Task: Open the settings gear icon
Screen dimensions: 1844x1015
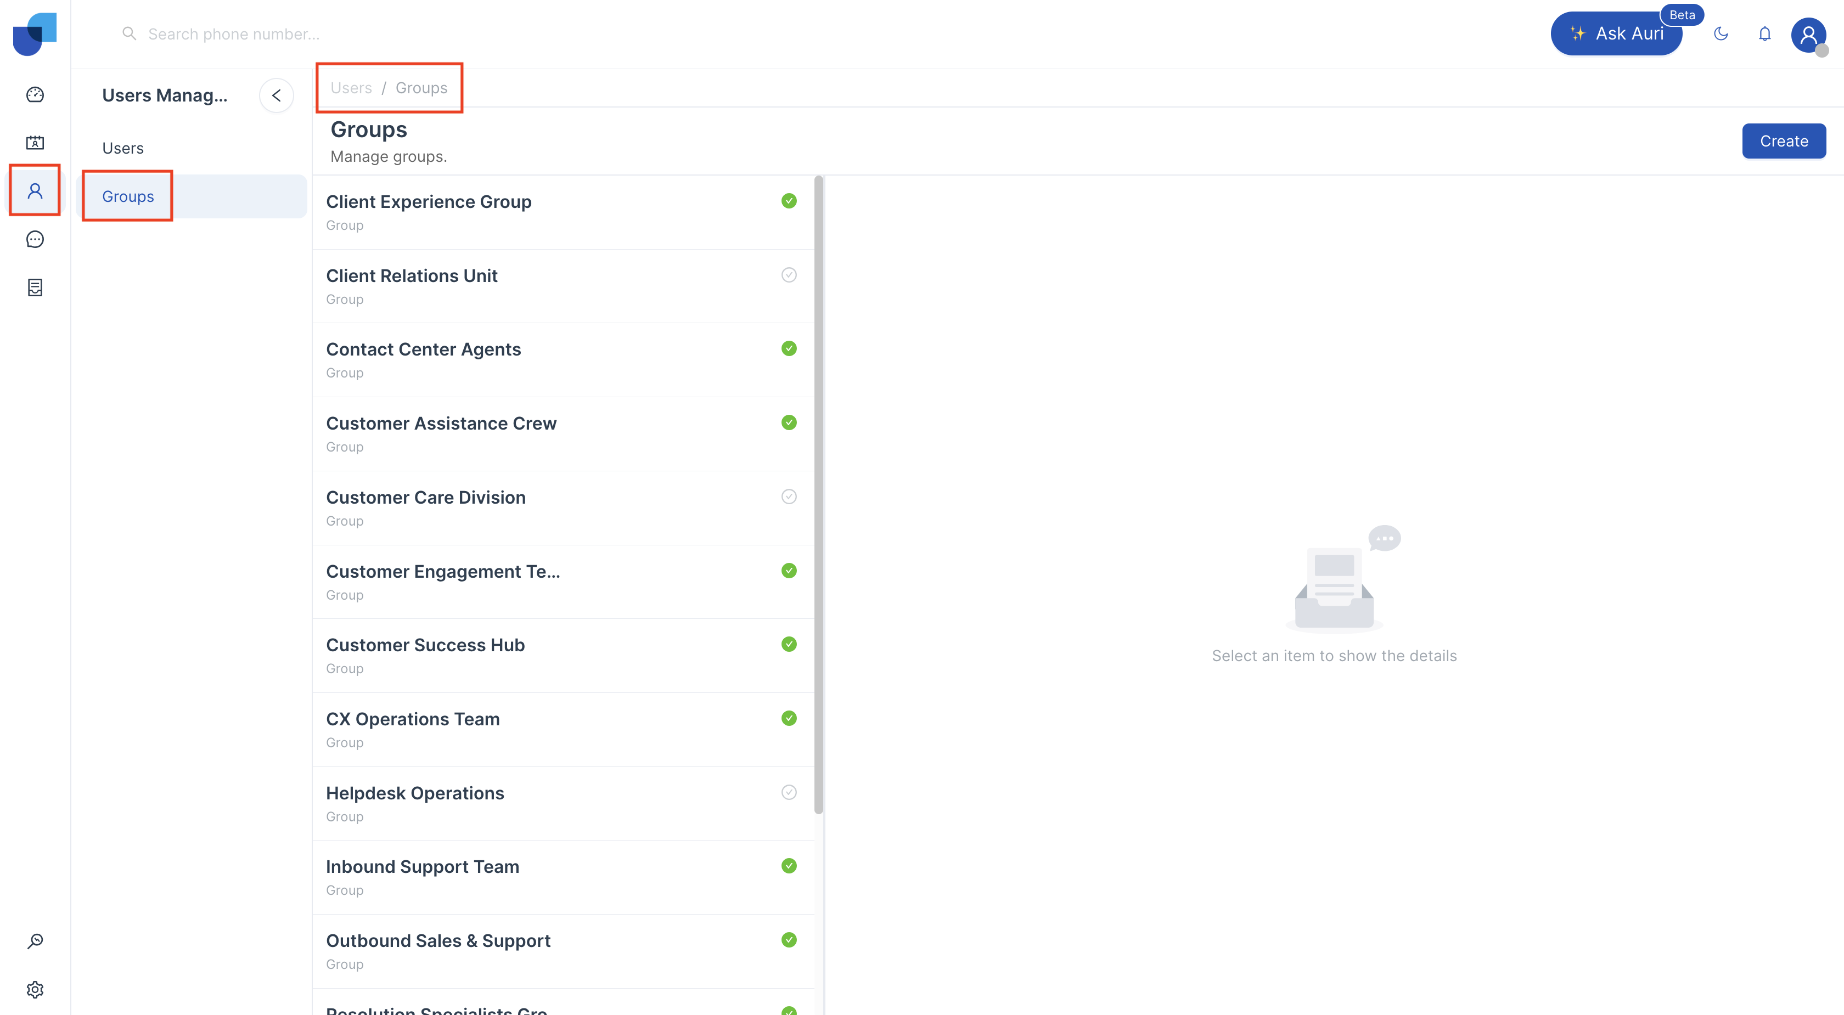Action: coord(35,989)
